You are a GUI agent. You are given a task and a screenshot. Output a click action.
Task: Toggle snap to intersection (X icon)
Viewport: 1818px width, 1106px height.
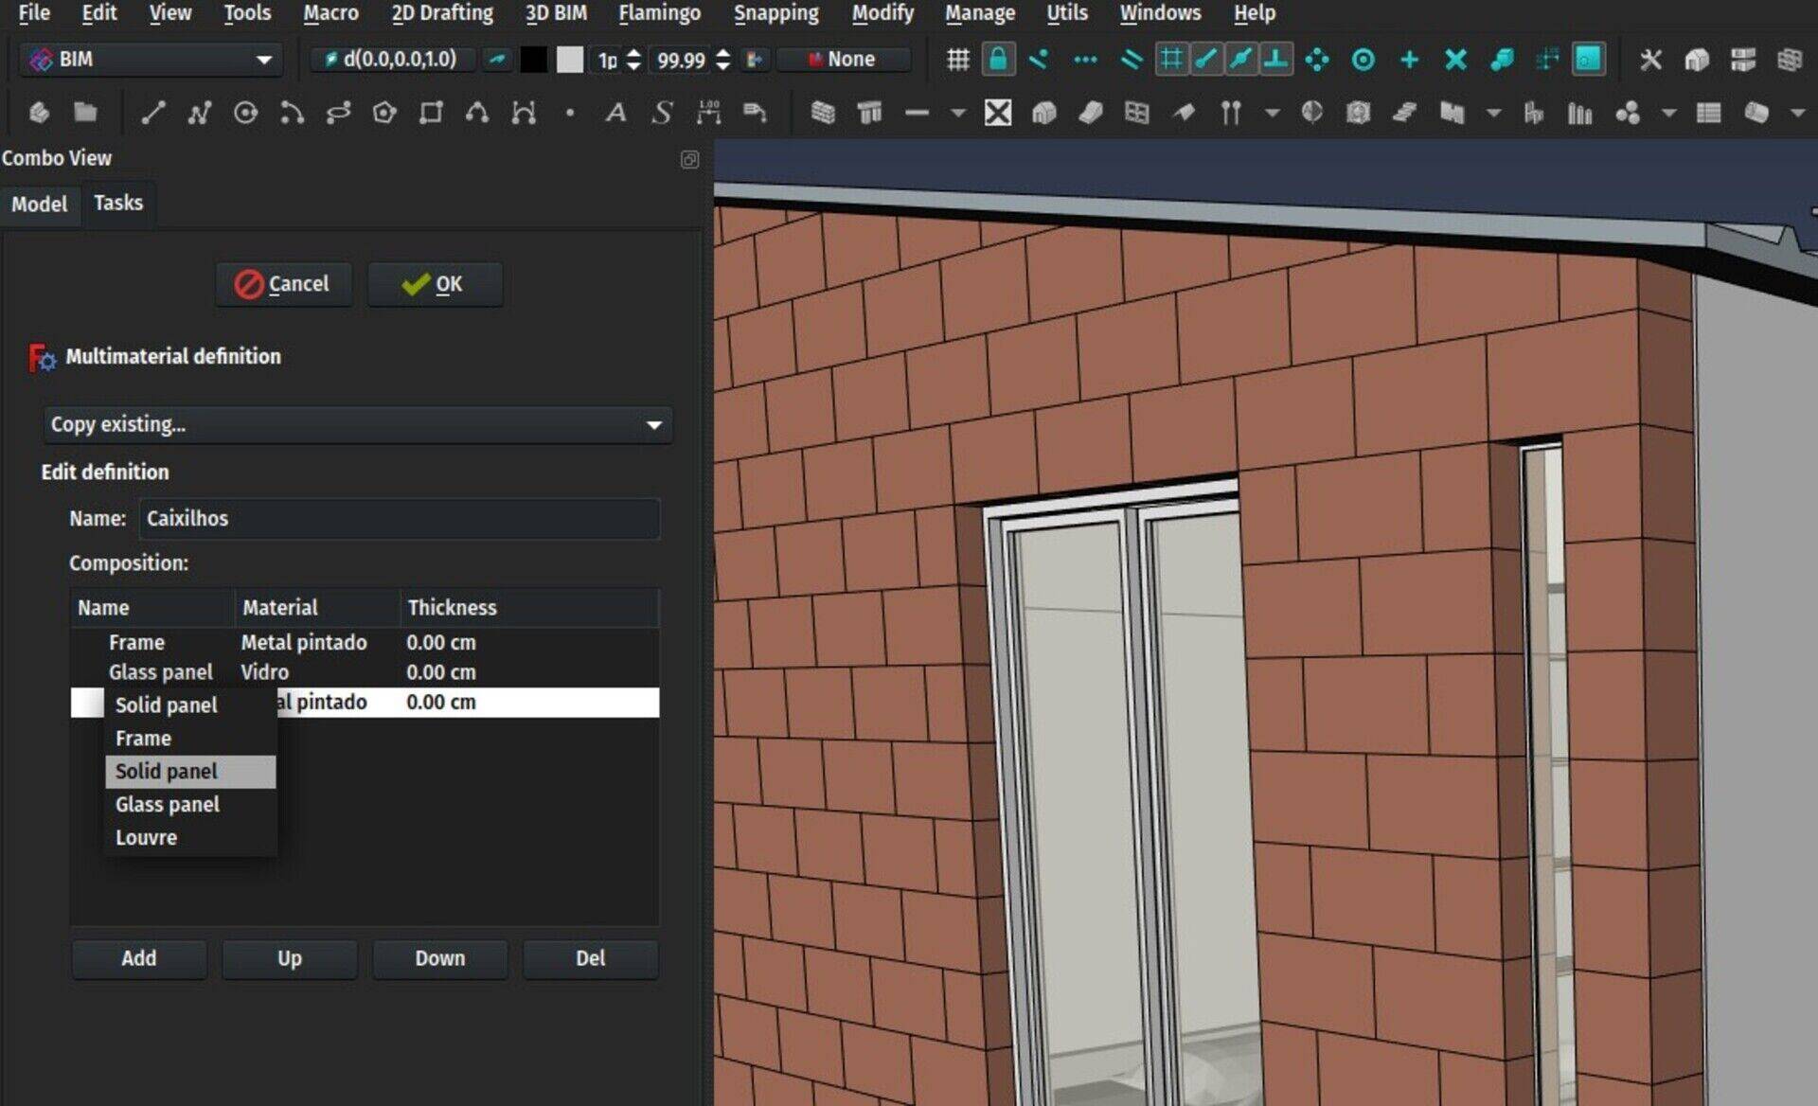coord(1455,60)
